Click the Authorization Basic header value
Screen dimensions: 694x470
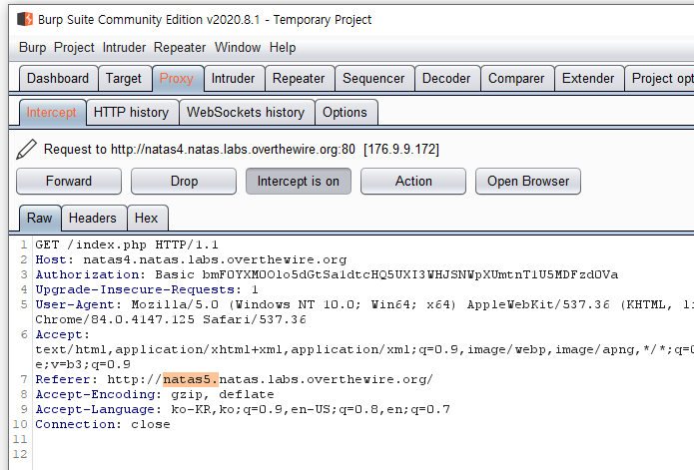click(x=386, y=274)
